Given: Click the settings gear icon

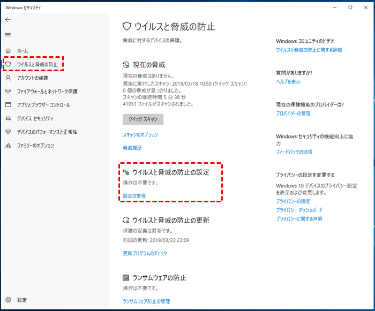Looking at the screenshot, I should click(8, 300).
